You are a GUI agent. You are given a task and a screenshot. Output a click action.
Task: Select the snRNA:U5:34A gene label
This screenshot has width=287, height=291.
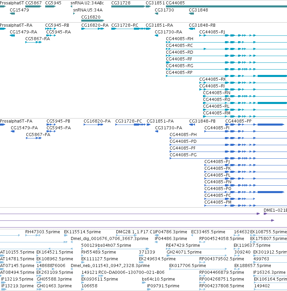click(88, 10)
